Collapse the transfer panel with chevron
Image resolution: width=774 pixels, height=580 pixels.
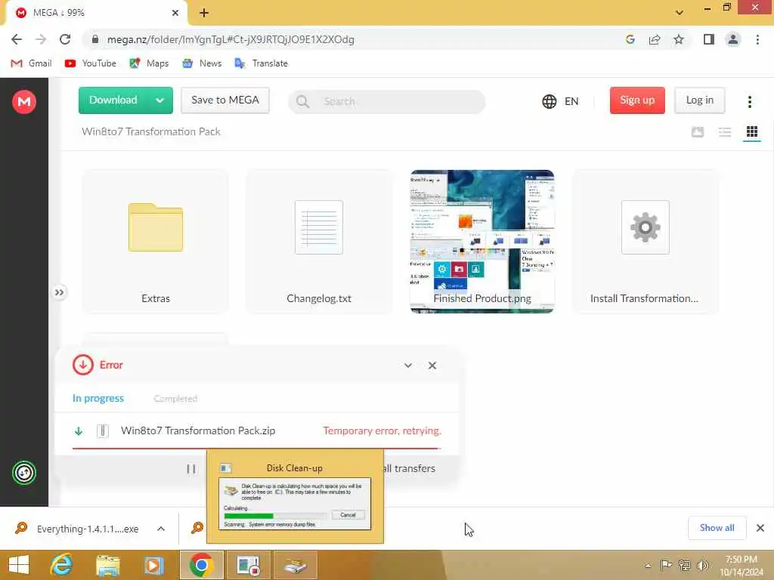coord(407,366)
